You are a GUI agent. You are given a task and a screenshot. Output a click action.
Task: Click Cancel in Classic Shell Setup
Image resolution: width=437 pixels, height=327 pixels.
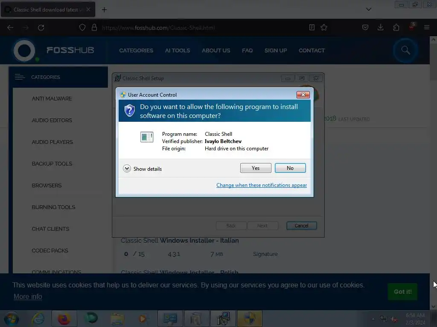click(302, 226)
